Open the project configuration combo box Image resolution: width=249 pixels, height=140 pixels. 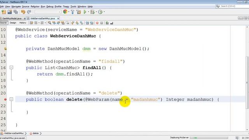[x=48, y=12]
